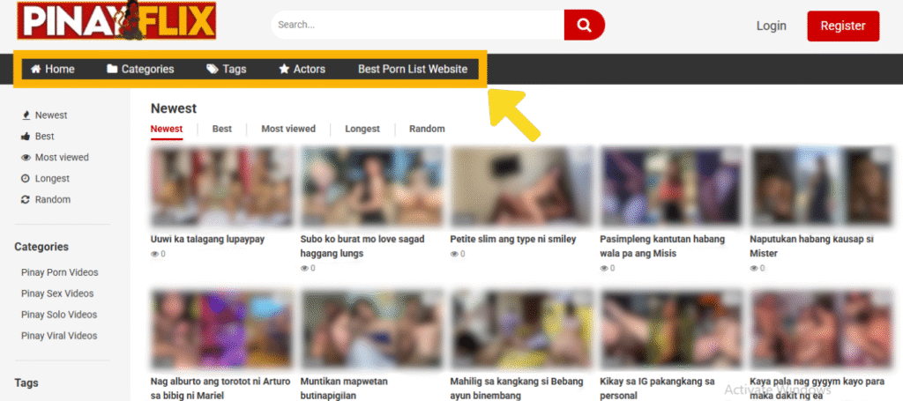Switch to the Best sorting tab
Screen dimensions: 903x401
[x=221, y=129]
